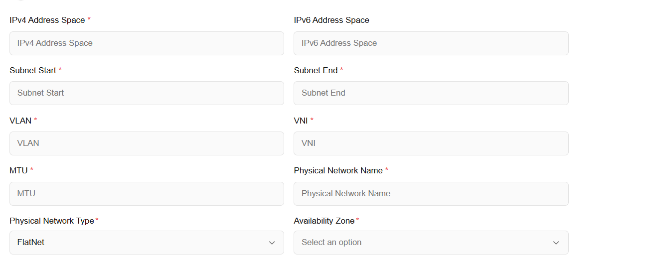Focus the VNI input field
This screenshot has width=646, height=261.
pos(431,143)
